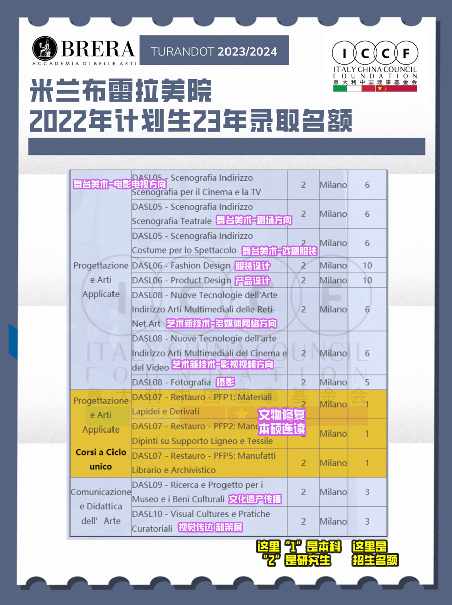Viewport: 452px width, 605px height.
Task: Click the 'Corsi a Ciclo unico' bold text
Action: coord(101,459)
